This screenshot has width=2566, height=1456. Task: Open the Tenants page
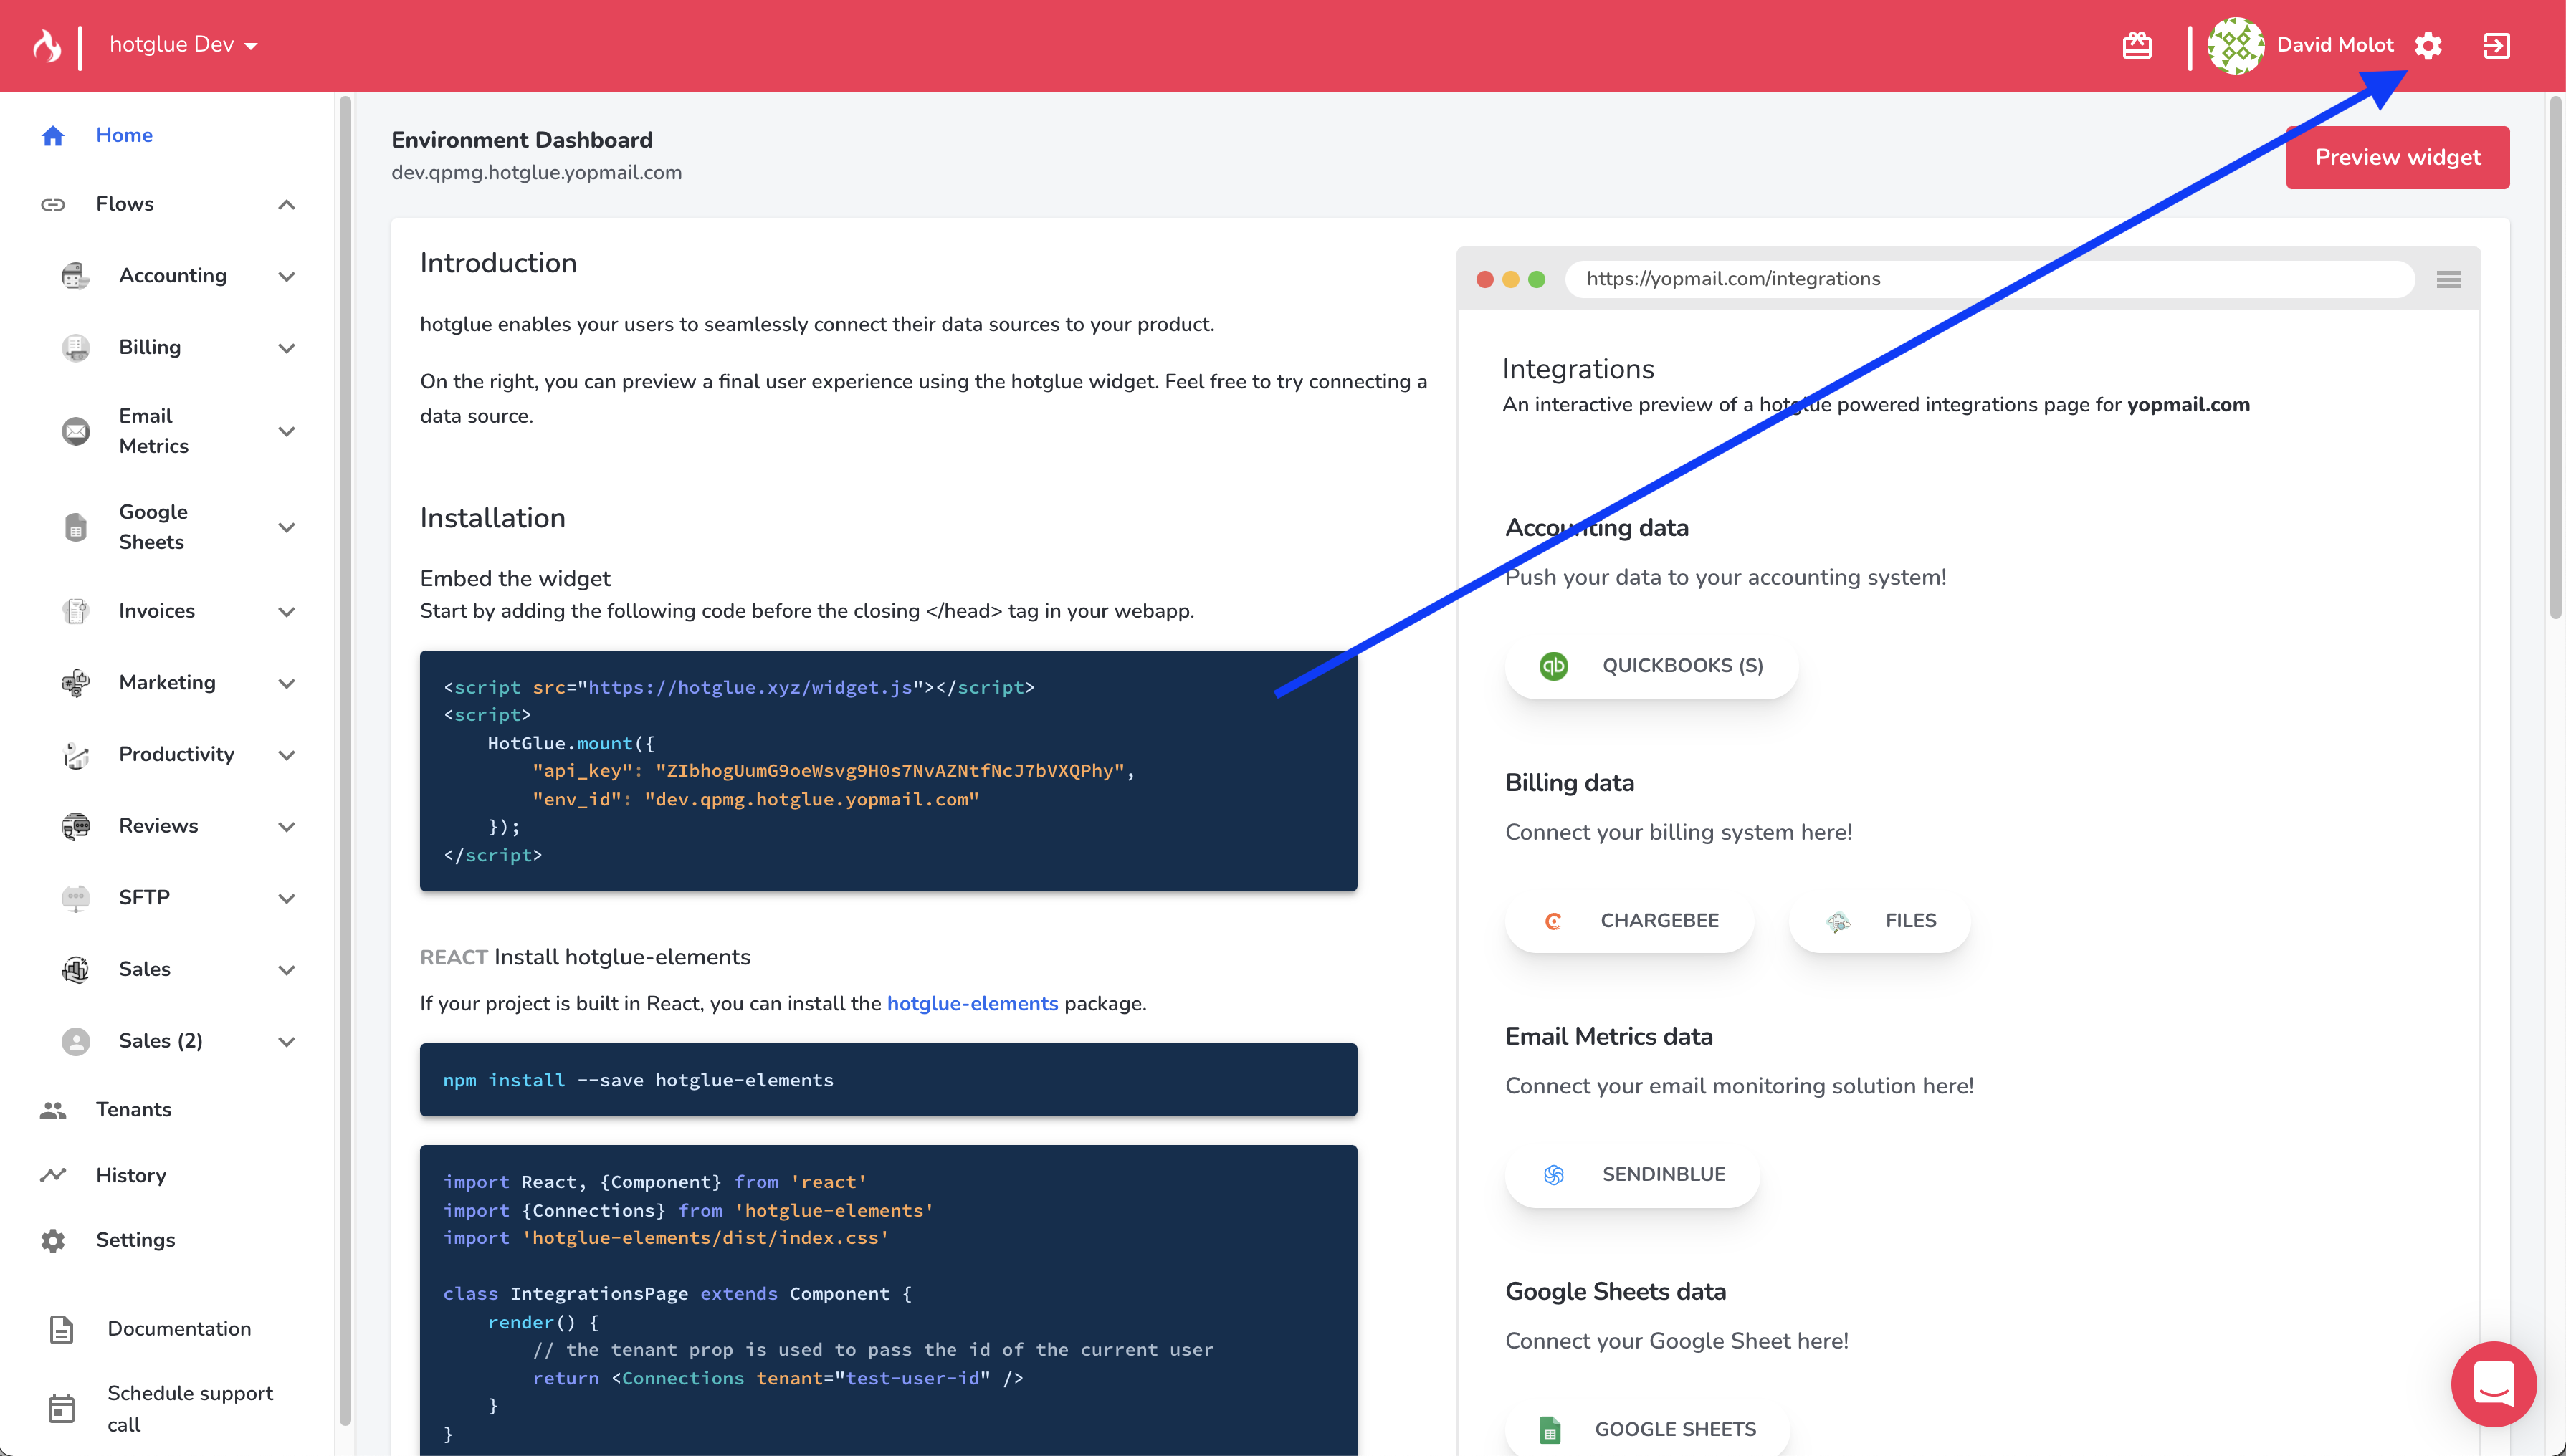133,1110
